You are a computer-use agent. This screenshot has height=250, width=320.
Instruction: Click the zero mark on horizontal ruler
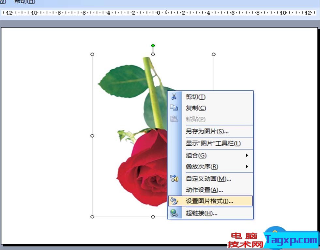coord(159,13)
